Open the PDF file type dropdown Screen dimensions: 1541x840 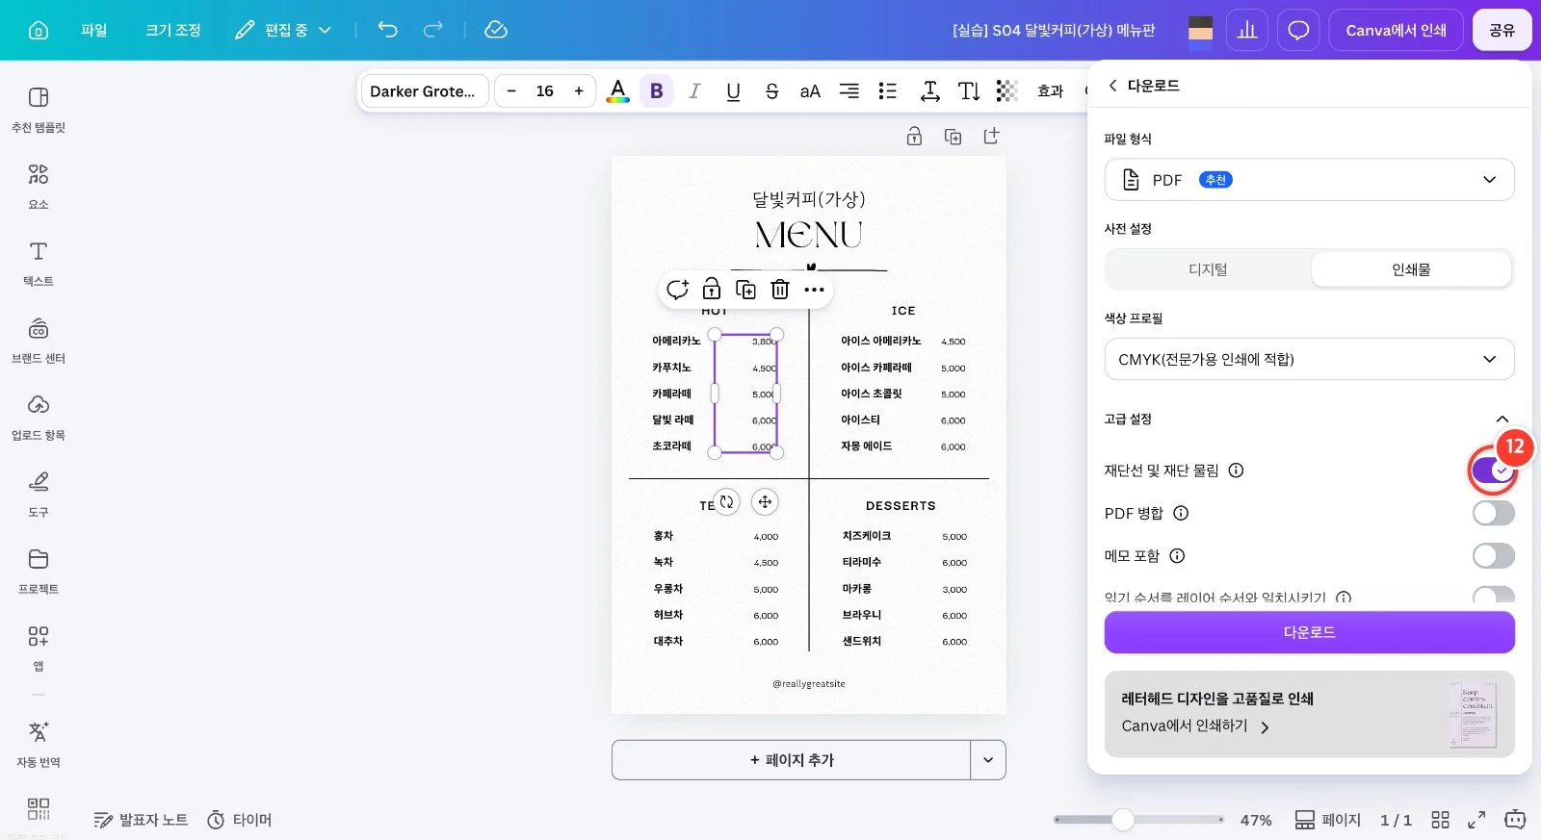pos(1309,180)
